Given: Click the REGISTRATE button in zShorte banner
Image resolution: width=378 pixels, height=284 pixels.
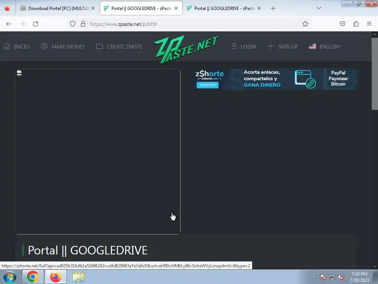Looking at the screenshot, I should tap(207, 85).
